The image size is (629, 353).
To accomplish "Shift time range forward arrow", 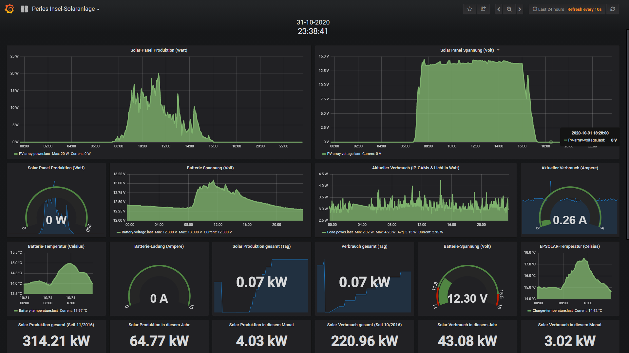I will tap(520, 9).
